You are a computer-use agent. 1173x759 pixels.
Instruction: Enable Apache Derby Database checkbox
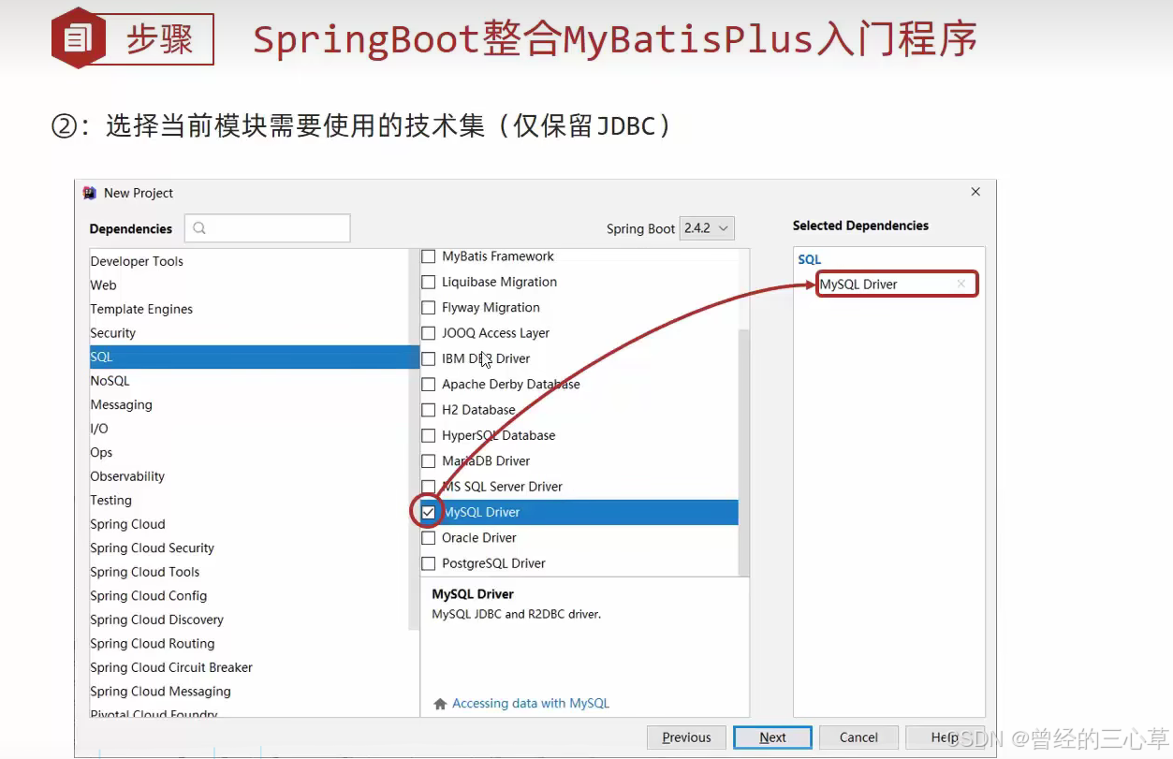click(429, 385)
